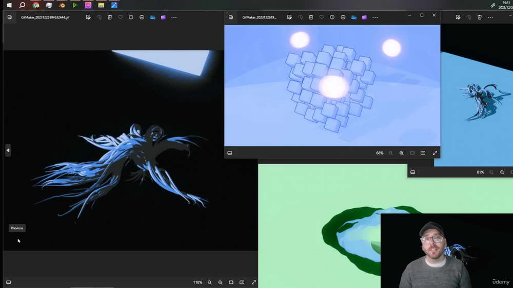The width and height of the screenshot is (513, 288).
Task: Click the Photos app icon of the blue-cubes 68% window
Action: click(231, 17)
